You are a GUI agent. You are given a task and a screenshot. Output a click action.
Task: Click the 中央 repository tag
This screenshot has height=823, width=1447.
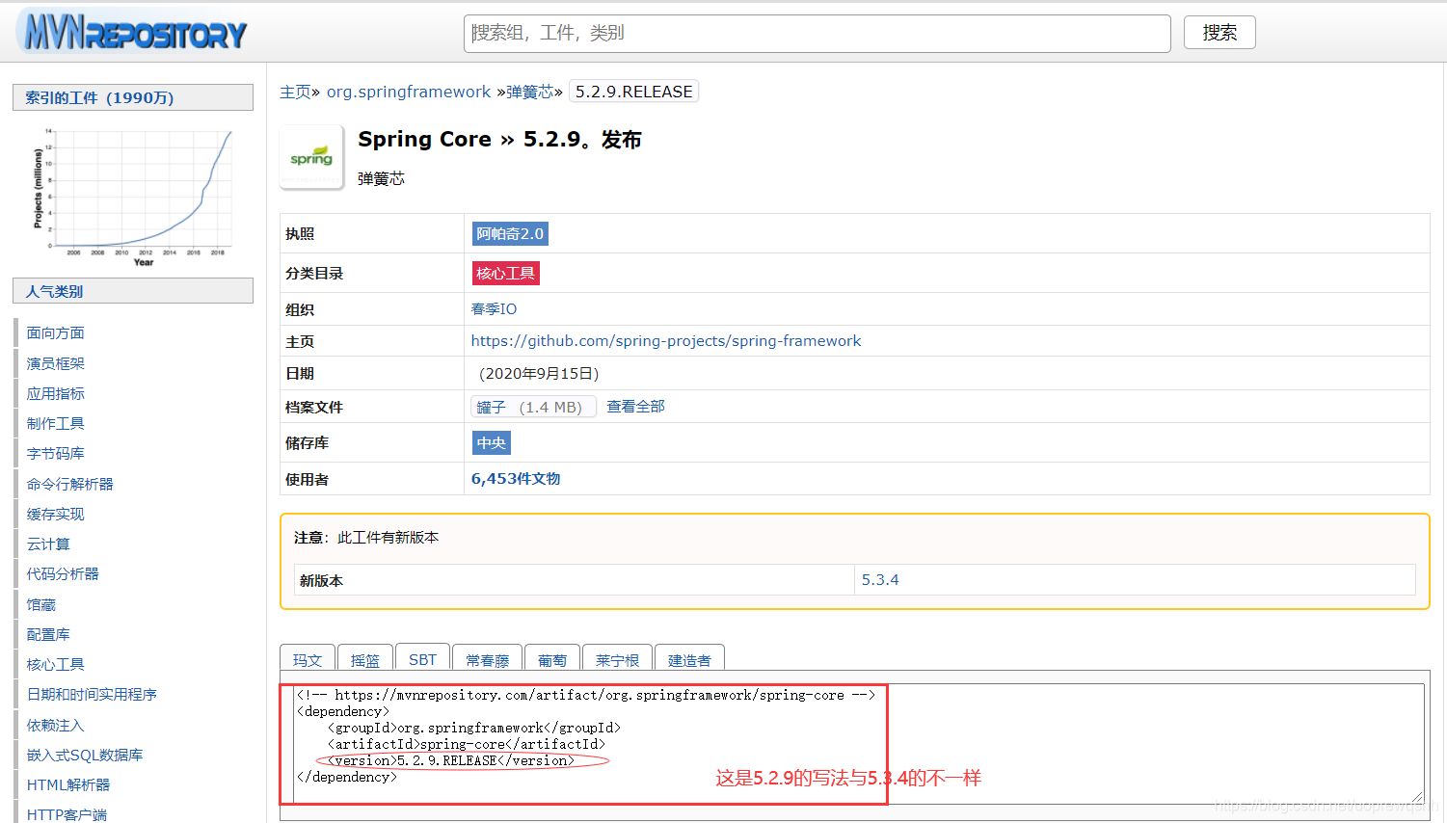(491, 442)
